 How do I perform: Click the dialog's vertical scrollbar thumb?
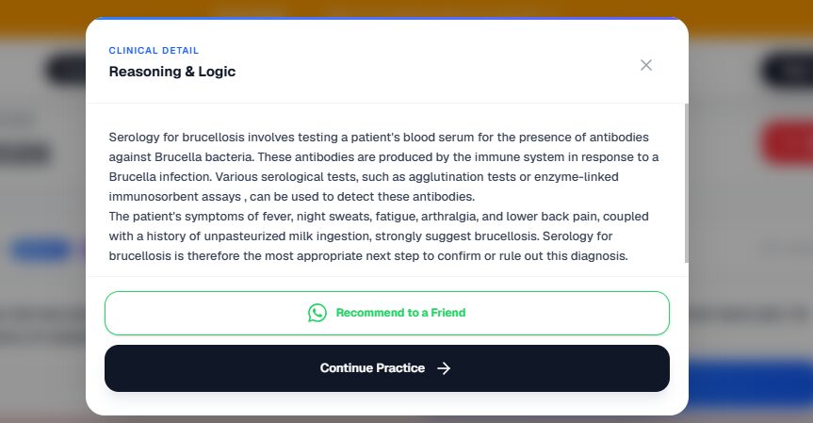687,183
